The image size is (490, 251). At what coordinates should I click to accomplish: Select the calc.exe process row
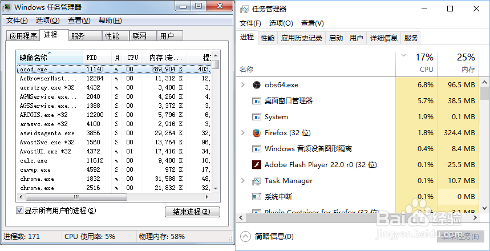pos(114,161)
